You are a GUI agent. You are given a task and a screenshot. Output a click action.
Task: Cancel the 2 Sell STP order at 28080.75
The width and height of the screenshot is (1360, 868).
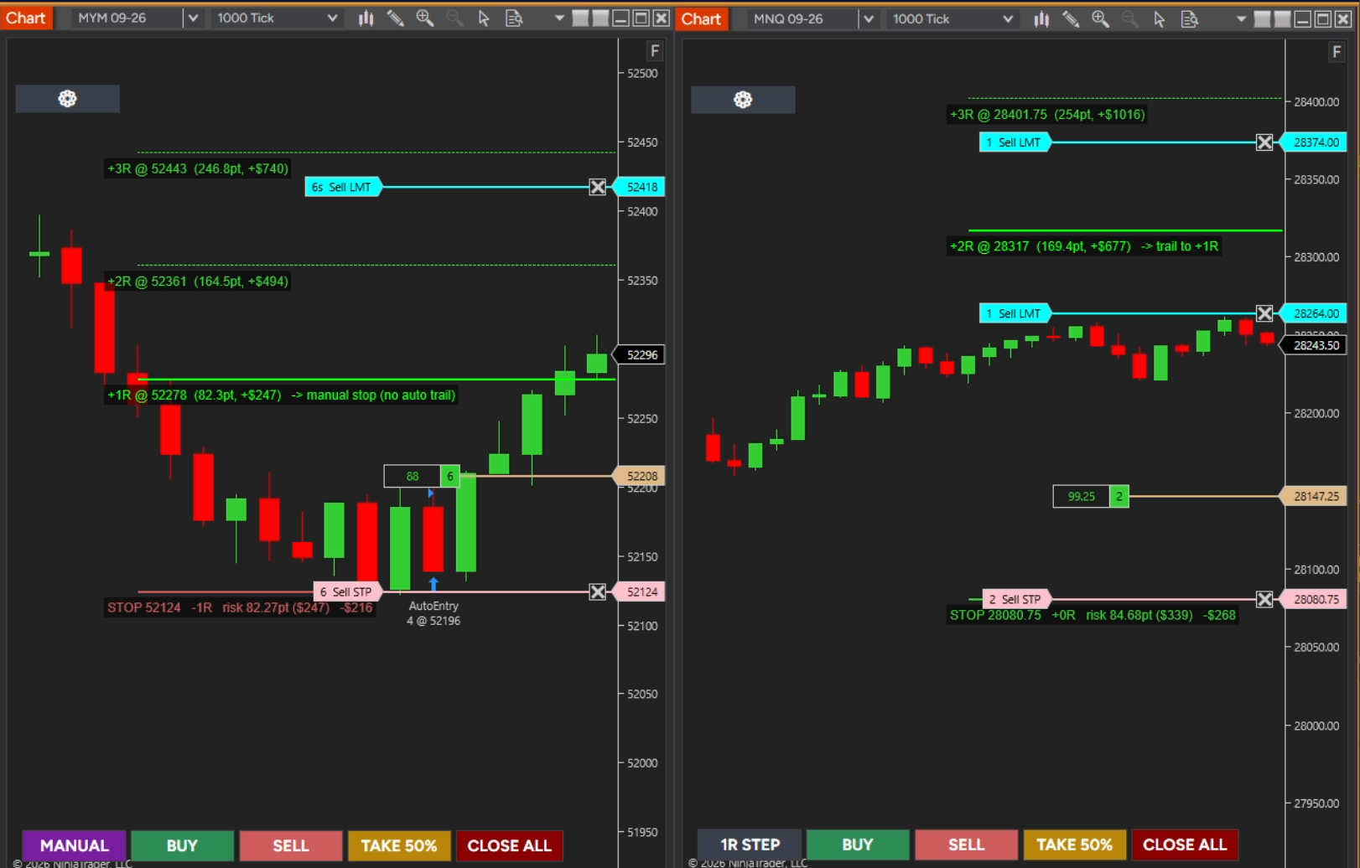coord(1264,599)
